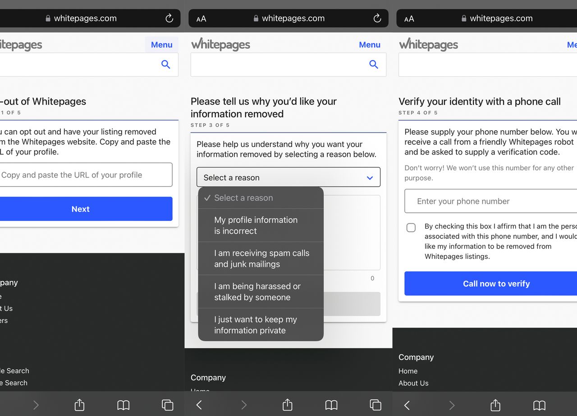The width and height of the screenshot is (577, 416).
Task: Tap the reason text area beside the open dropdown list
Action: tap(352, 233)
